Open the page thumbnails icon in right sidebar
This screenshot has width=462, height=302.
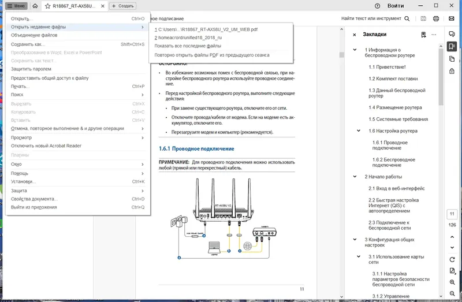(452, 59)
